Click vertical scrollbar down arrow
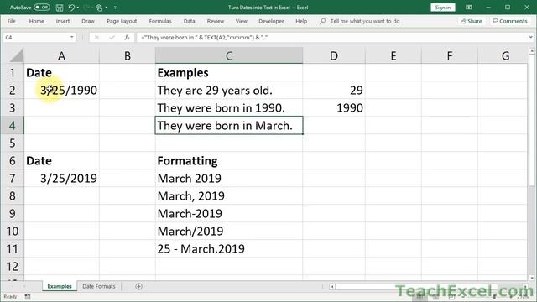The image size is (537, 302). coord(531,278)
